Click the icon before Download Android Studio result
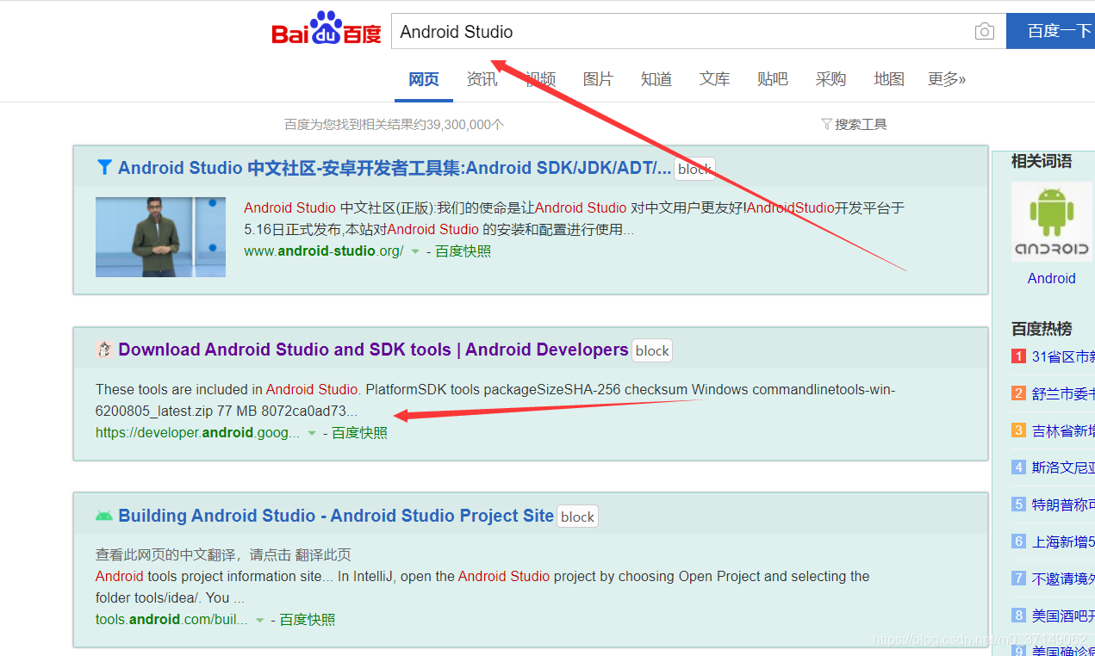1095x656 pixels. (x=104, y=349)
